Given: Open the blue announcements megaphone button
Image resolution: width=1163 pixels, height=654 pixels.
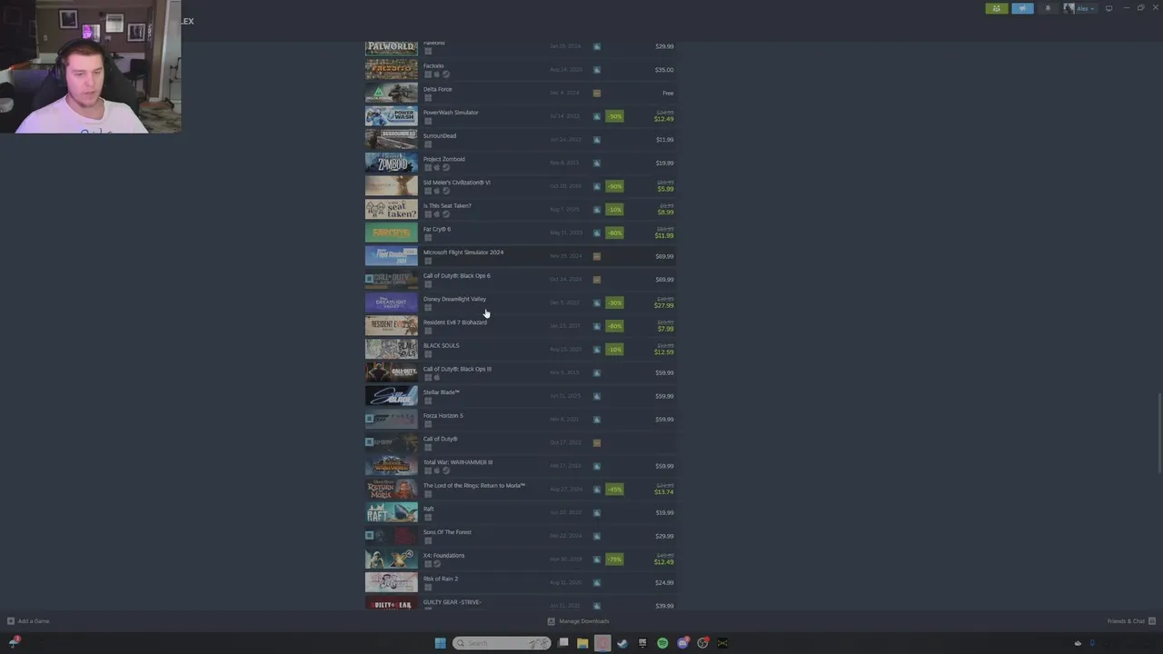Looking at the screenshot, I should pyautogui.click(x=1022, y=8).
